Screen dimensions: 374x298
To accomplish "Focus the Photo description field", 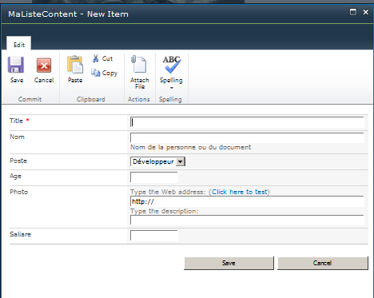I will pos(247,220).
